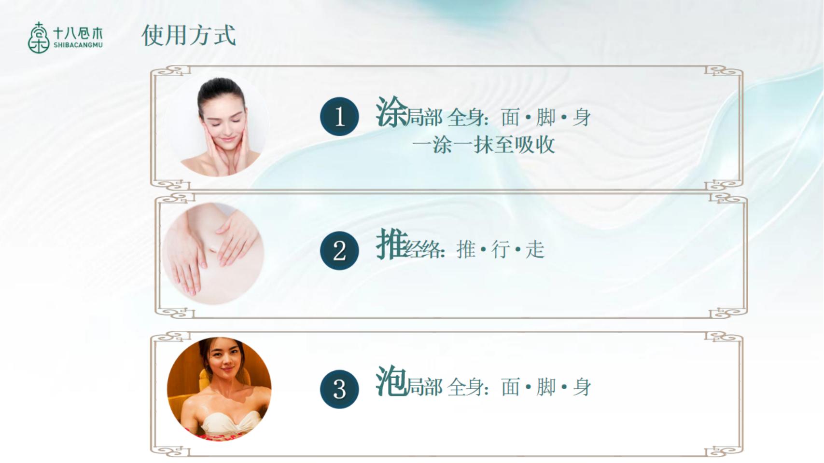This screenshot has height=463, width=824.
Task: Click 面・脚・身 text in step three
Action: pyautogui.click(x=546, y=387)
